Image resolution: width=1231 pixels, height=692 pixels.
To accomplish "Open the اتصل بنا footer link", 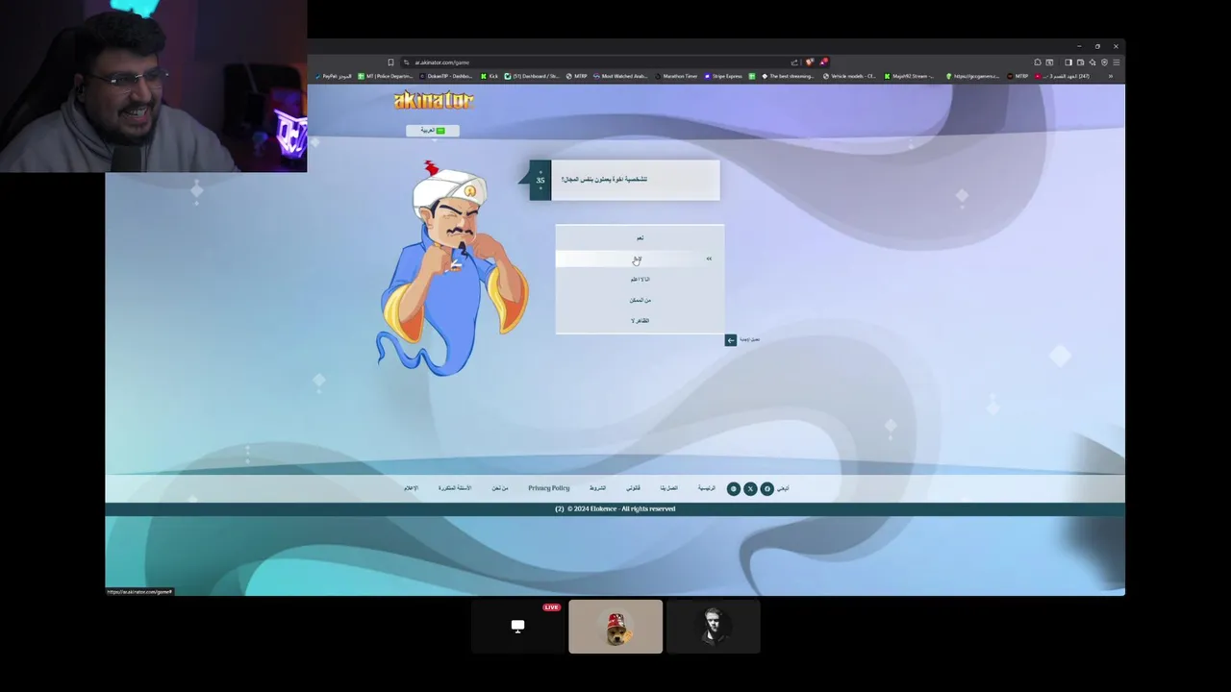I will tap(669, 488).
